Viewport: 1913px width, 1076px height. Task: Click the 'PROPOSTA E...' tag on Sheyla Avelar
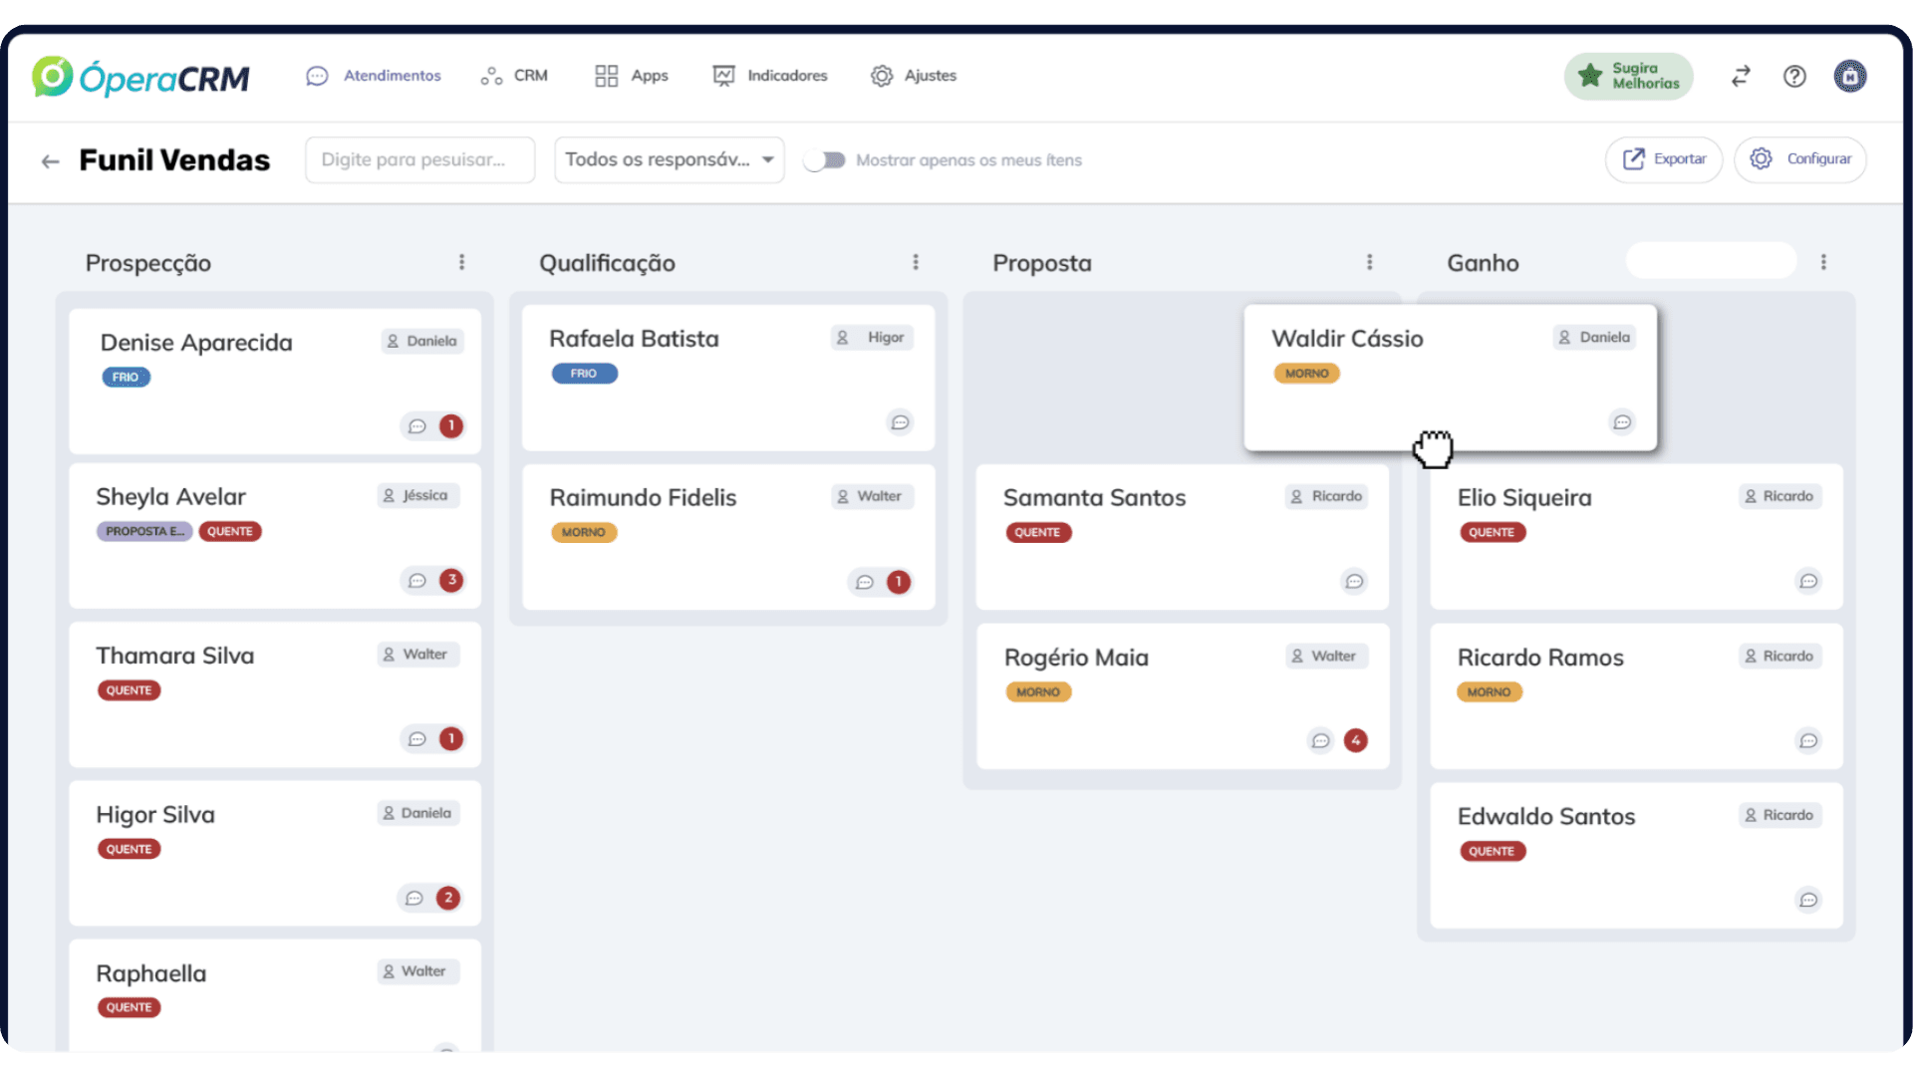[144, 532]
